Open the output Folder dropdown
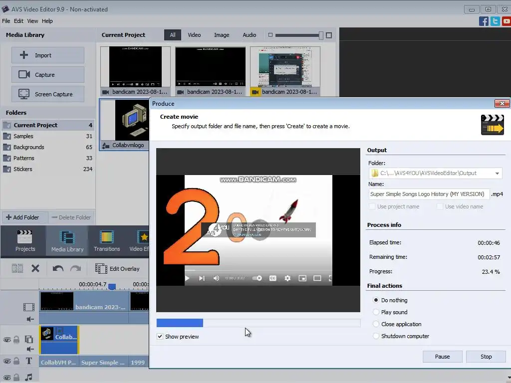The width and height of the screenshot is (511, 383). (497, 173)
